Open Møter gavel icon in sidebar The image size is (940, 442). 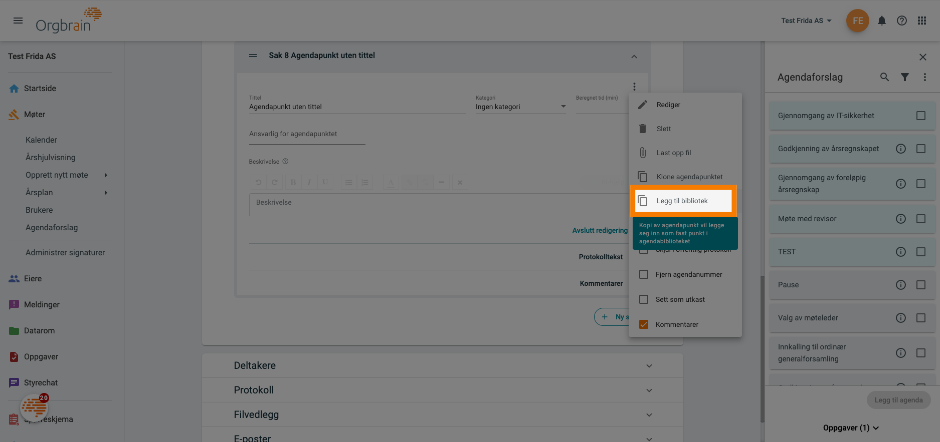[14, 115]
